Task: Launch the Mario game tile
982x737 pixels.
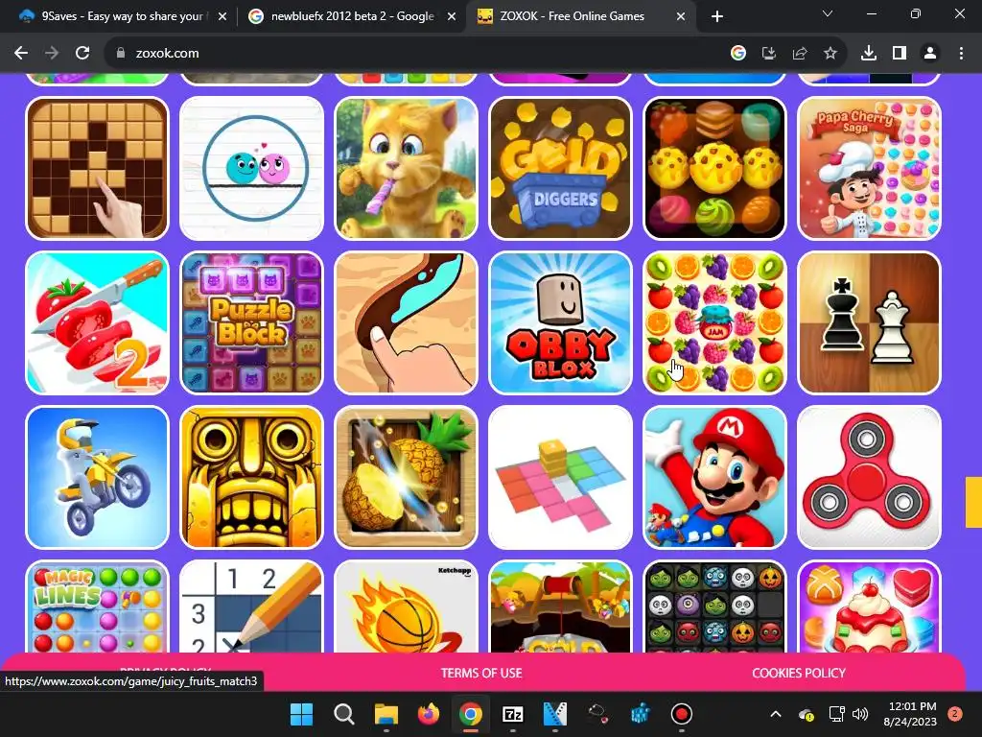Action: point(714,477)
